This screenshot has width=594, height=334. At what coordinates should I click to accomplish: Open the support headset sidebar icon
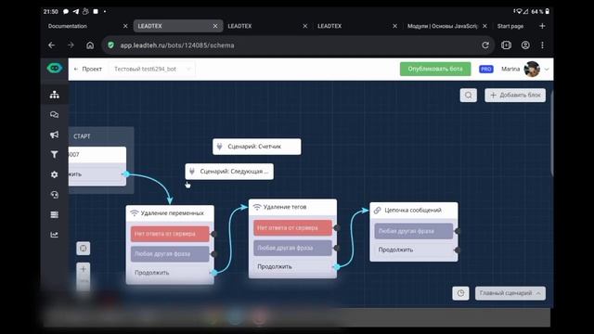point(54,195)
